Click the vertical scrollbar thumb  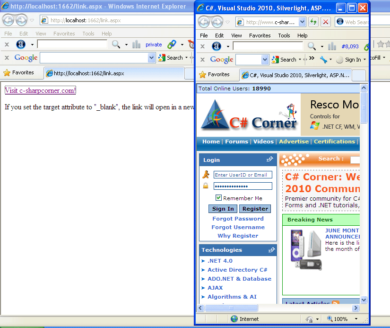tap(364, 107)
